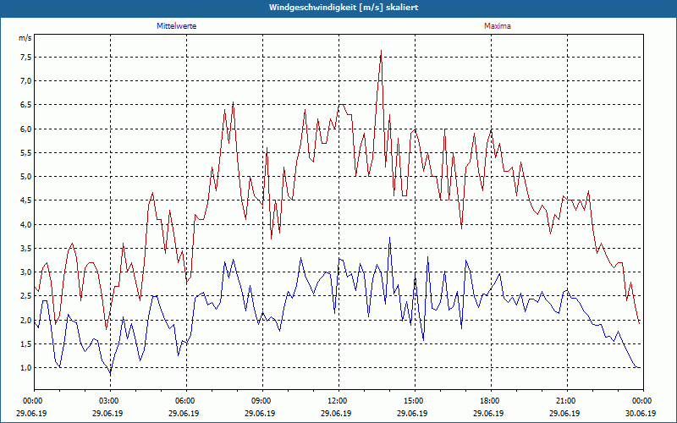The image size is (677, 423).
Task: Click the 1,5 y-axis value
Action: (25, 344)
